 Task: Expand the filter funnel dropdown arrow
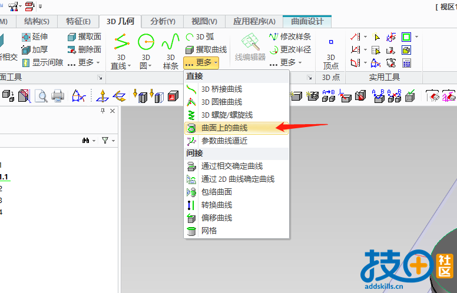[x=114, y=141]
